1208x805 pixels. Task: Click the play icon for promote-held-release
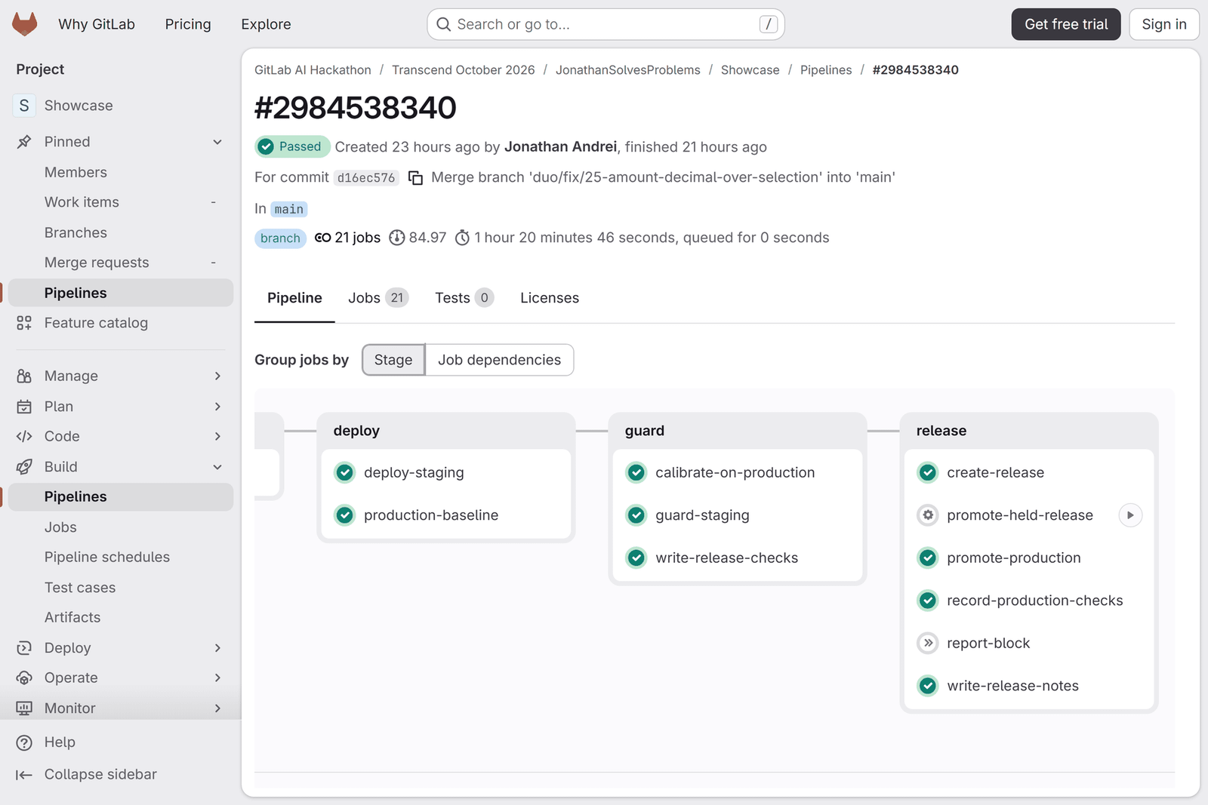pyautogui.click(x=1130, y=515)
